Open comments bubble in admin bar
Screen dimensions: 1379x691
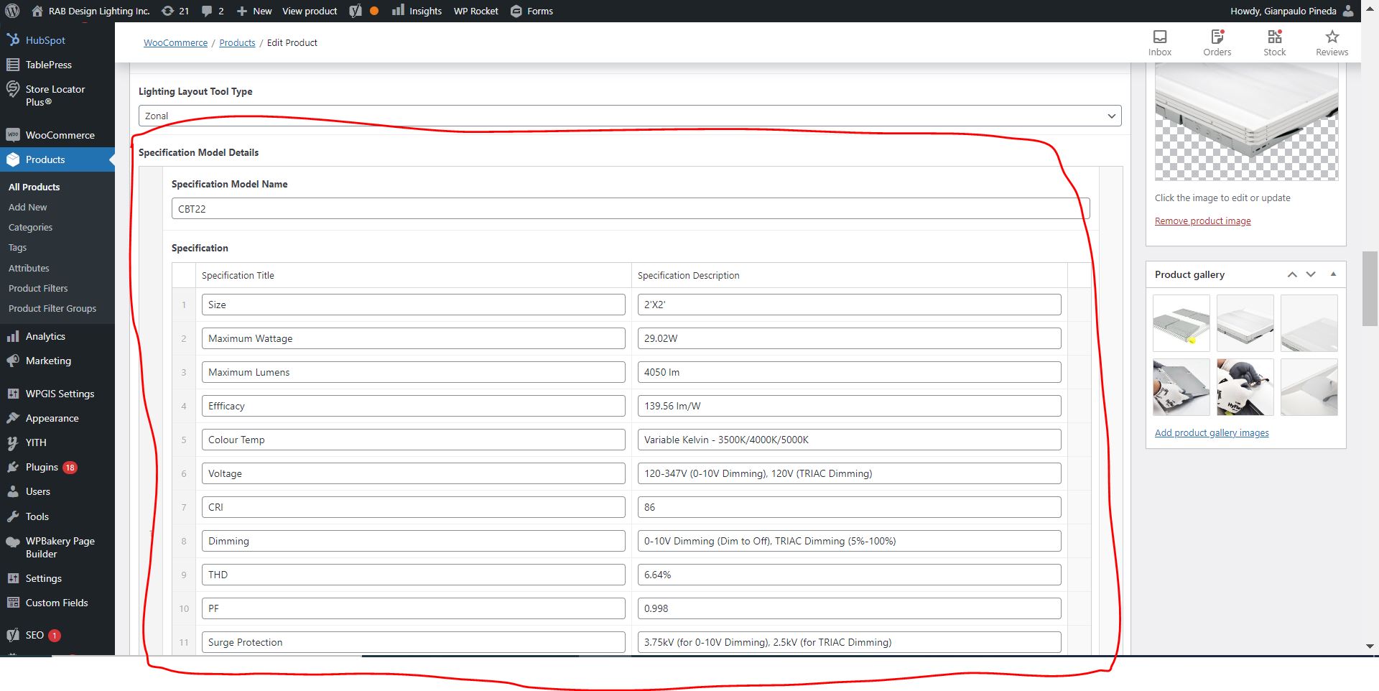point(213,11)
